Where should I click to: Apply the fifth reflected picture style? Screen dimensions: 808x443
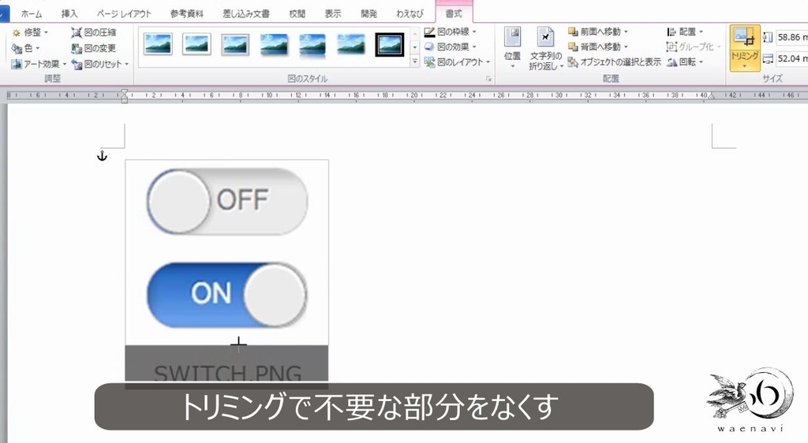[312, 44]
